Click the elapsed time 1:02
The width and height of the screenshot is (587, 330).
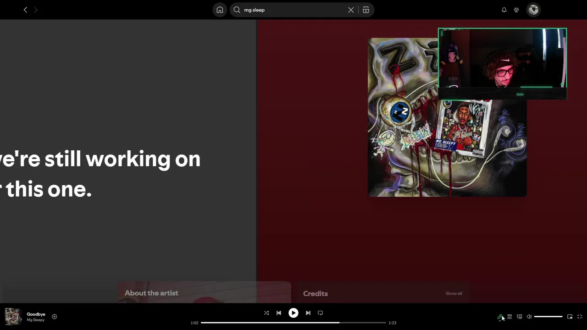point(194,323)
